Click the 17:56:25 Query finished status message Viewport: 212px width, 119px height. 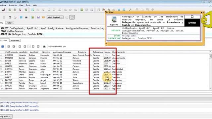20,110
